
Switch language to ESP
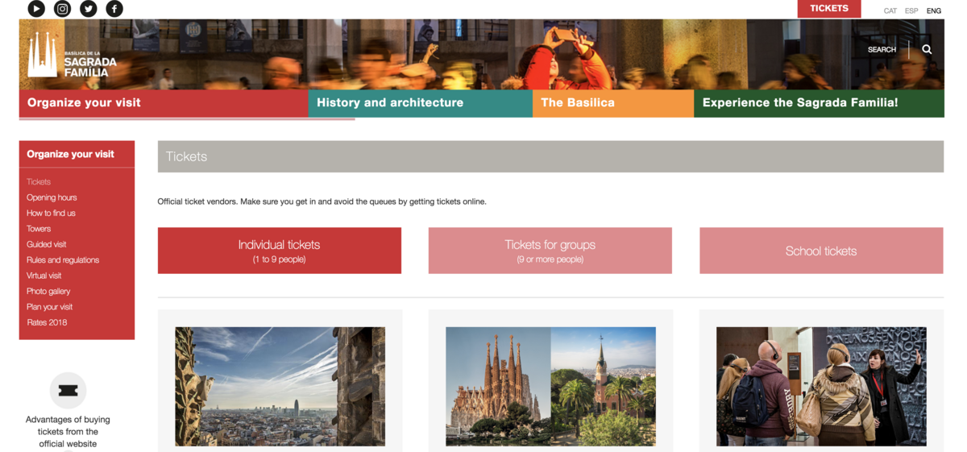click(911, 10)
